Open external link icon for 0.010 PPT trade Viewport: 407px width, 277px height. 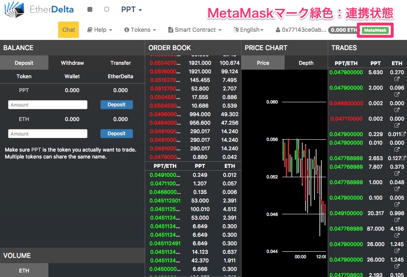(397, 149)
